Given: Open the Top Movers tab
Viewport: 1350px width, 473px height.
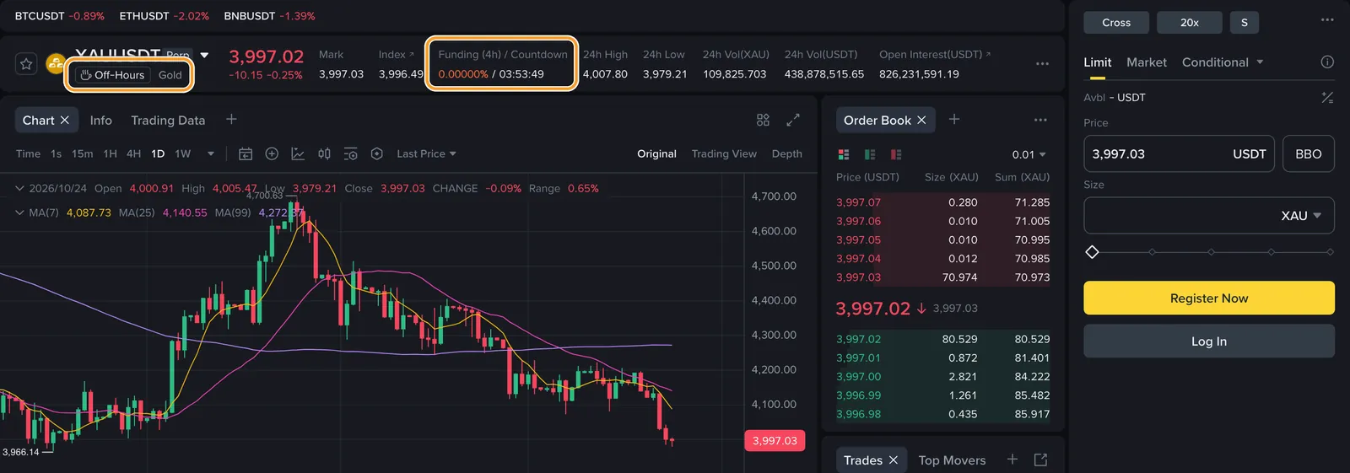Looking at the screenshot, I should coord(952,460).
